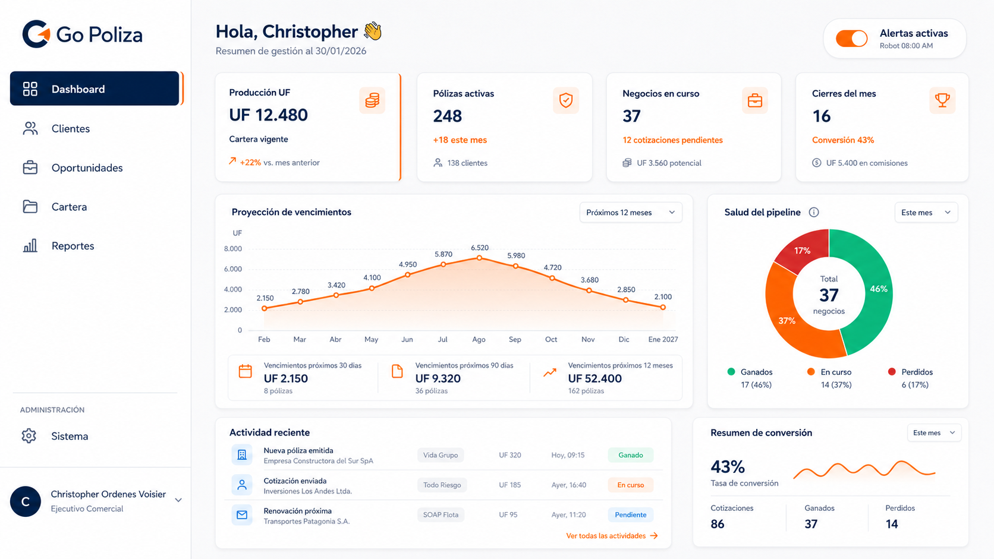The height and width of the screenshot is (559, 994).
Task: Click the bar chart icon next to Reportes
Action: pos(30,245)
